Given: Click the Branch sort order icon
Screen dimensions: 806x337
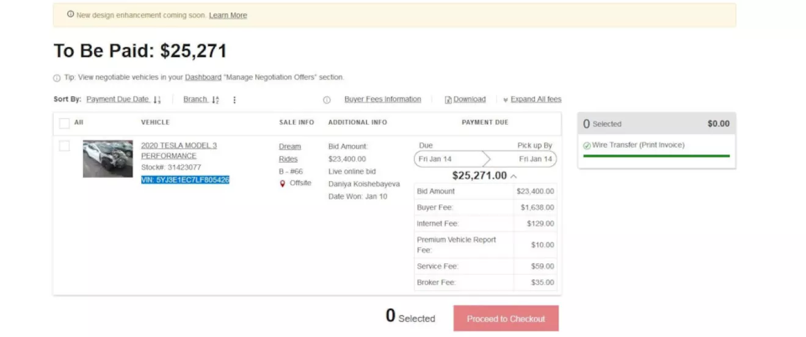Looking at the screenshot, I should pyautogui.click(x=215, y=100).
